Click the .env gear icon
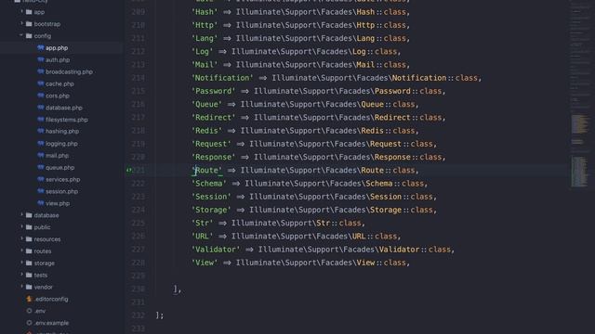 [29, 311]
